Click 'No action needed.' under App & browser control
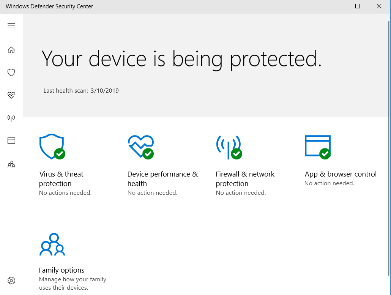 pyautogui.click(x=330, y=183)
